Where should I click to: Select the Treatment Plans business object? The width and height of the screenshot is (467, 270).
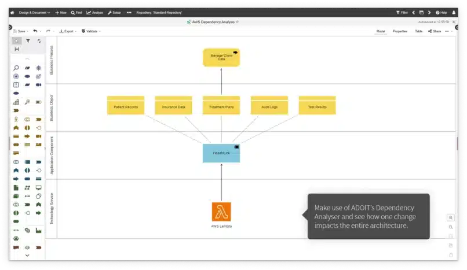(221, 105)
